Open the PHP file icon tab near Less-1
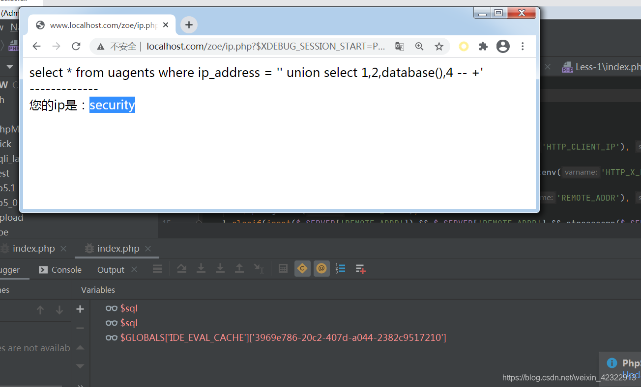 point(567,67)
